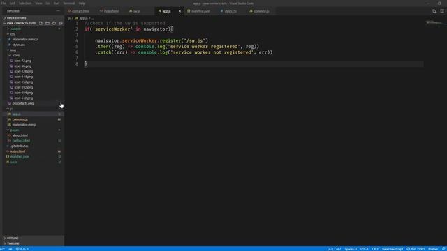Click the CRLF end-of-line indicator
447x251 pixels.
[x=375, y=249]
